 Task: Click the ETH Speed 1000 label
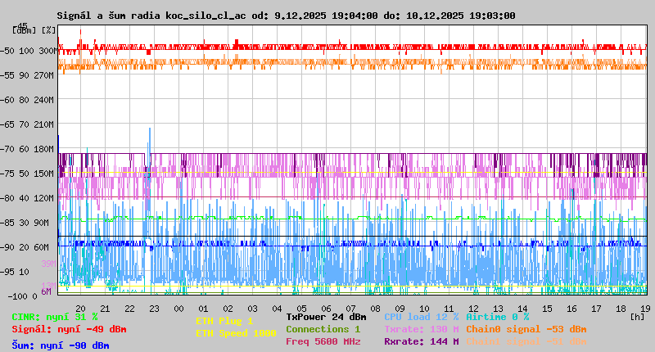(235, 333)
